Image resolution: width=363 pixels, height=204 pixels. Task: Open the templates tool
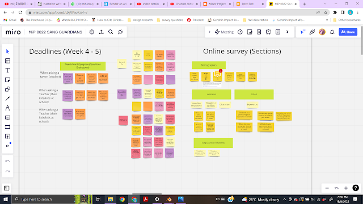(x=7, y=61)
